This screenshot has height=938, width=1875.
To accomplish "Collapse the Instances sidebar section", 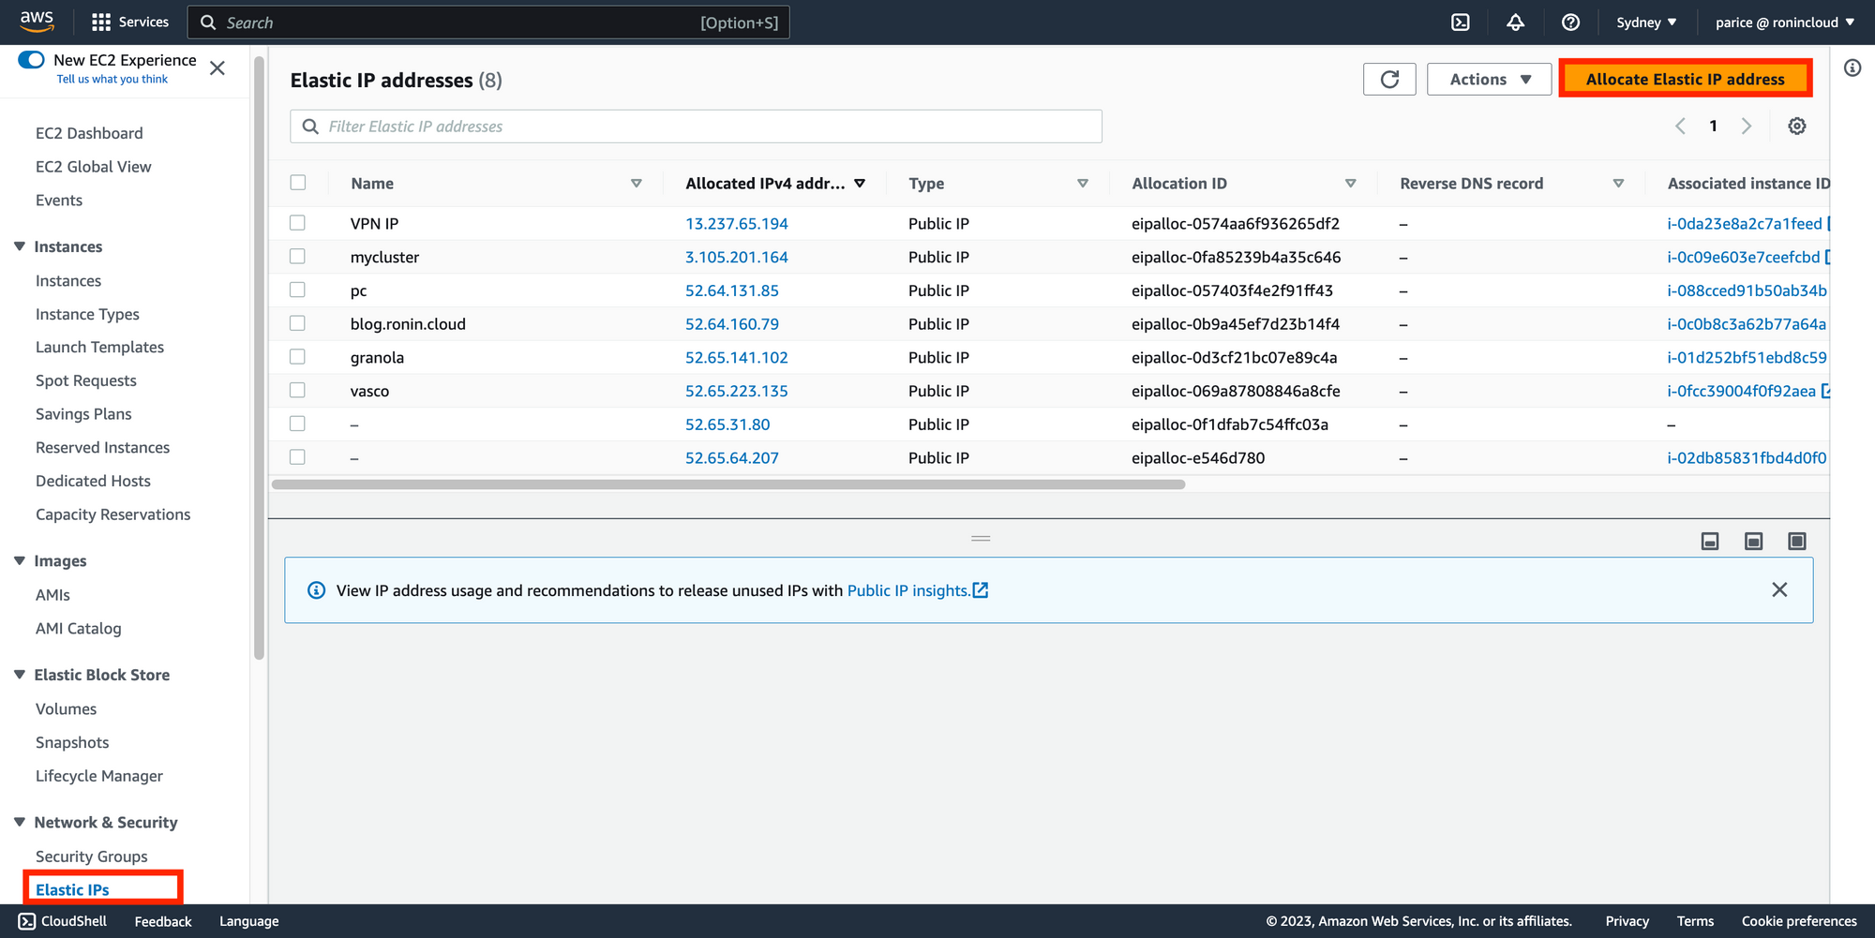I will pos(20,246).
